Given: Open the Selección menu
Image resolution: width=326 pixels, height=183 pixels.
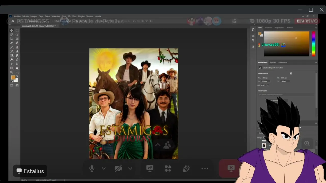Looking at the screenshot, I should coord(56,16).
